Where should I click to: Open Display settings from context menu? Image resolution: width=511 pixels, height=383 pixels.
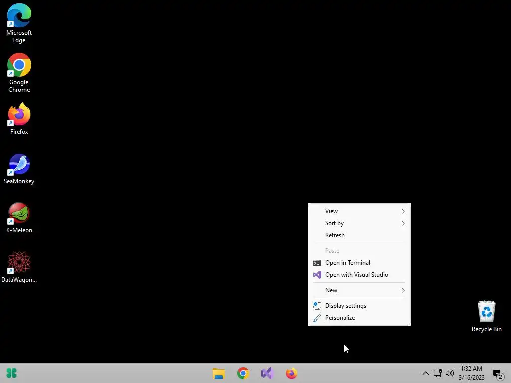[x=359, y=306]
